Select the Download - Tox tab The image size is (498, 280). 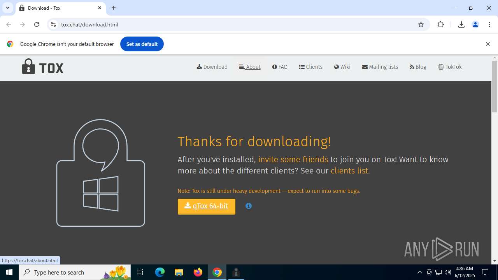click(x=60, y=8)
